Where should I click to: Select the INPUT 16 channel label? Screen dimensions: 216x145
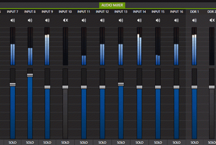[x=177, y=12]
